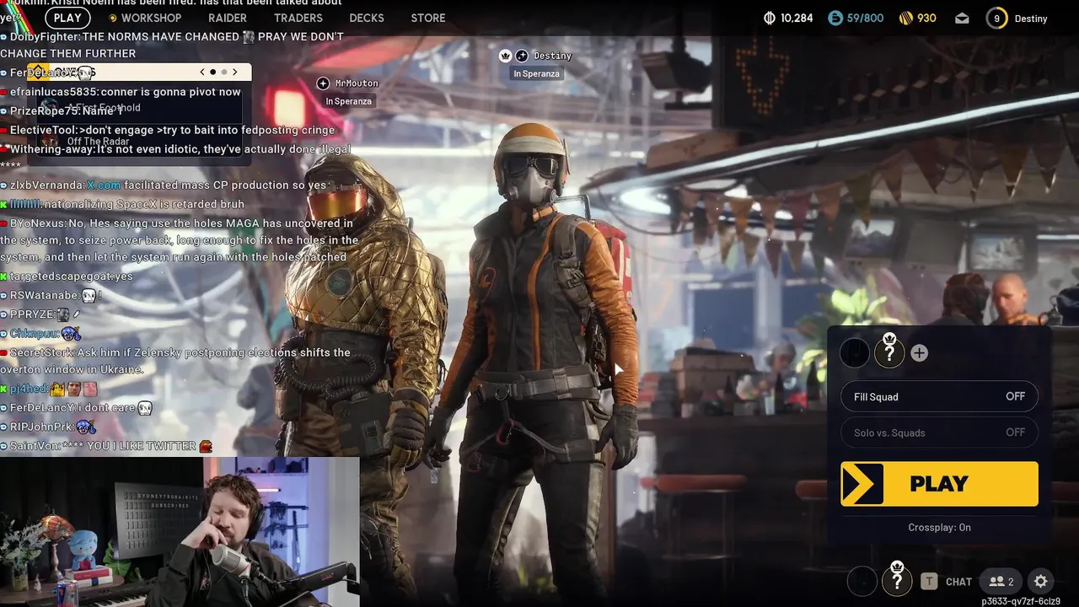Click the yellow quests icon on quest panel
Image resolution: width=1079 pixels, height=607 pixels.
(x=40, y=73)
